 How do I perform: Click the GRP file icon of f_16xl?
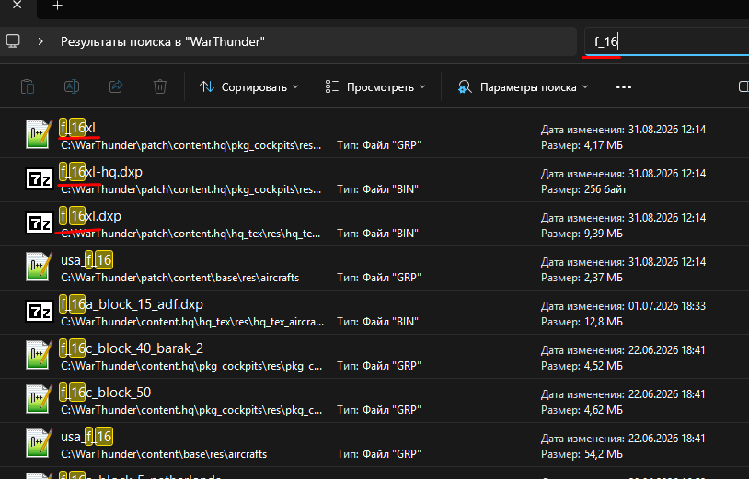pyautogui.click(x=40, y=134)
